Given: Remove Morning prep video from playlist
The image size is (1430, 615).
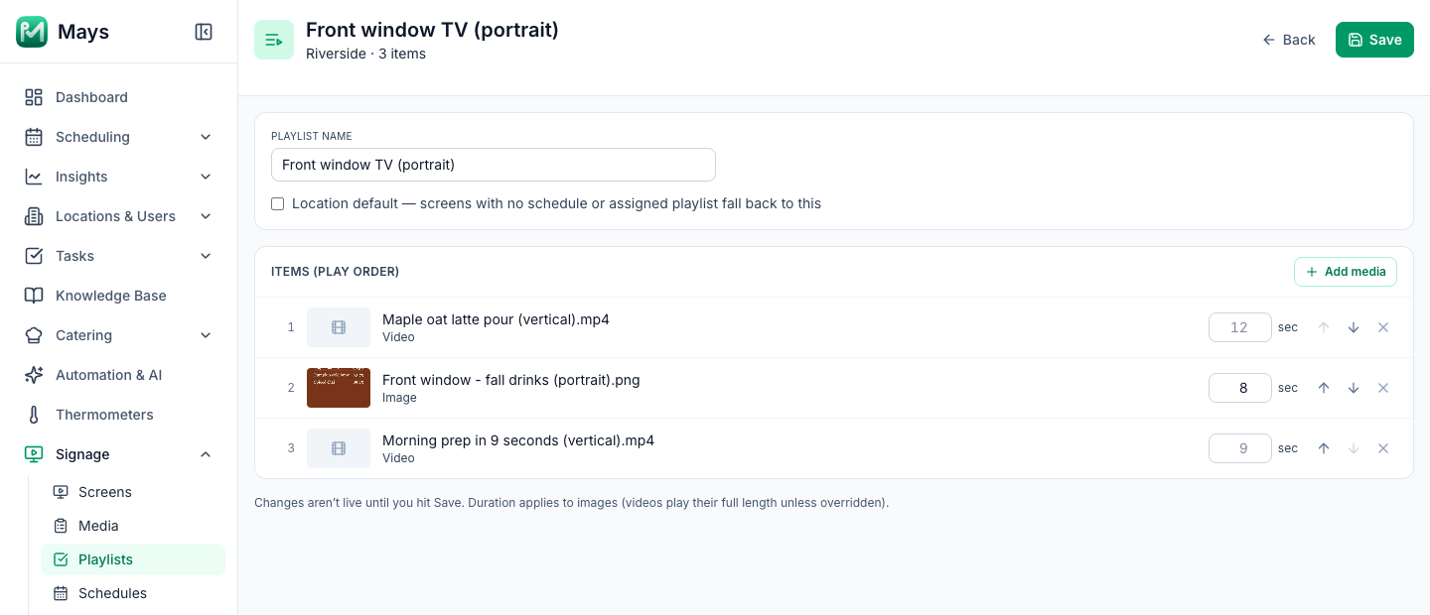Looking at the screenshot, I should click(x=1383, y=448).
